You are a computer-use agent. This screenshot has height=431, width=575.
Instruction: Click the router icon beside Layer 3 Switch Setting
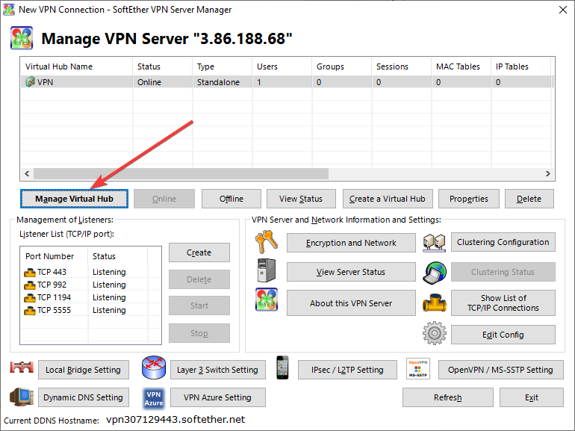point(153,369)
